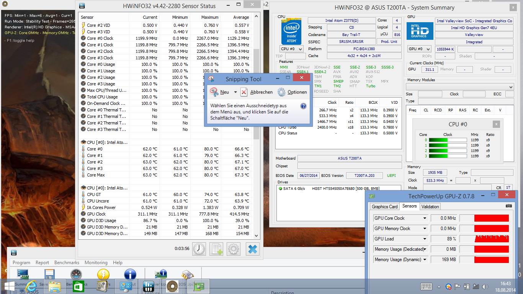Click the Intel Atom CPU logo
Viewport: 523px width, 294px height.
(x=292, y=31)
